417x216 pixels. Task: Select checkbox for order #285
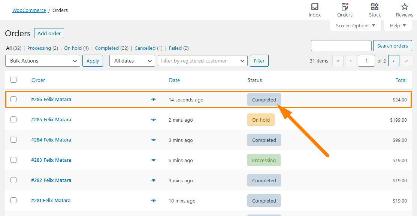point(13,119)
